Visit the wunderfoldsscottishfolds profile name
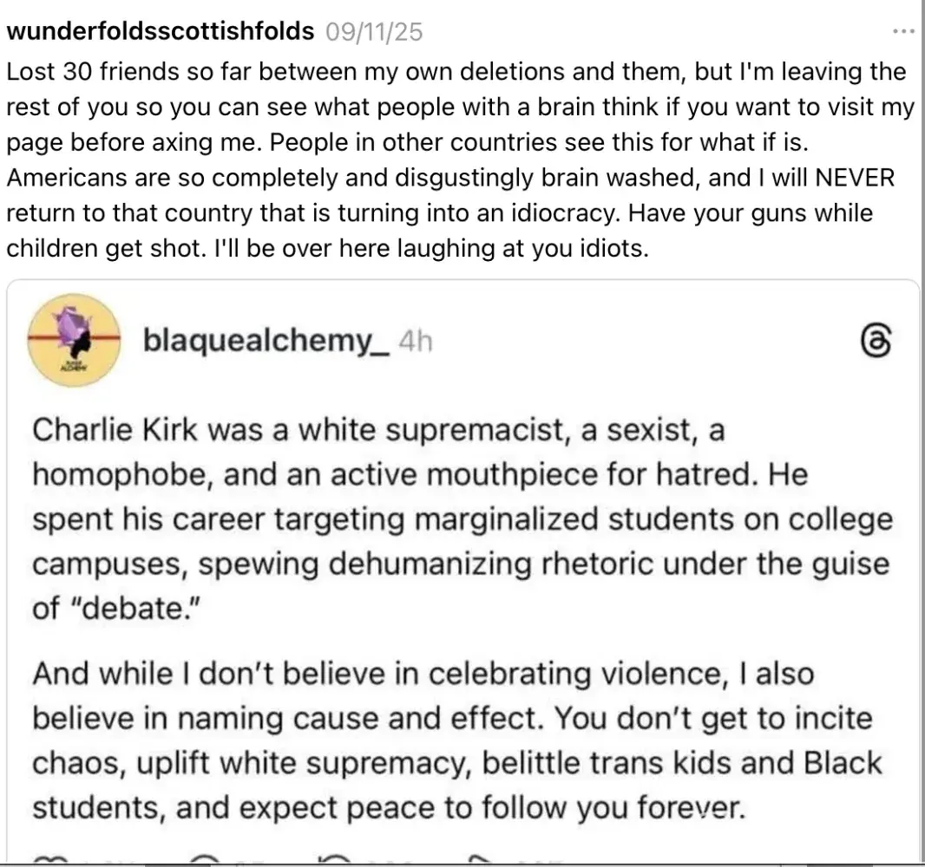925x867 pixels. (x=161, y=32)
